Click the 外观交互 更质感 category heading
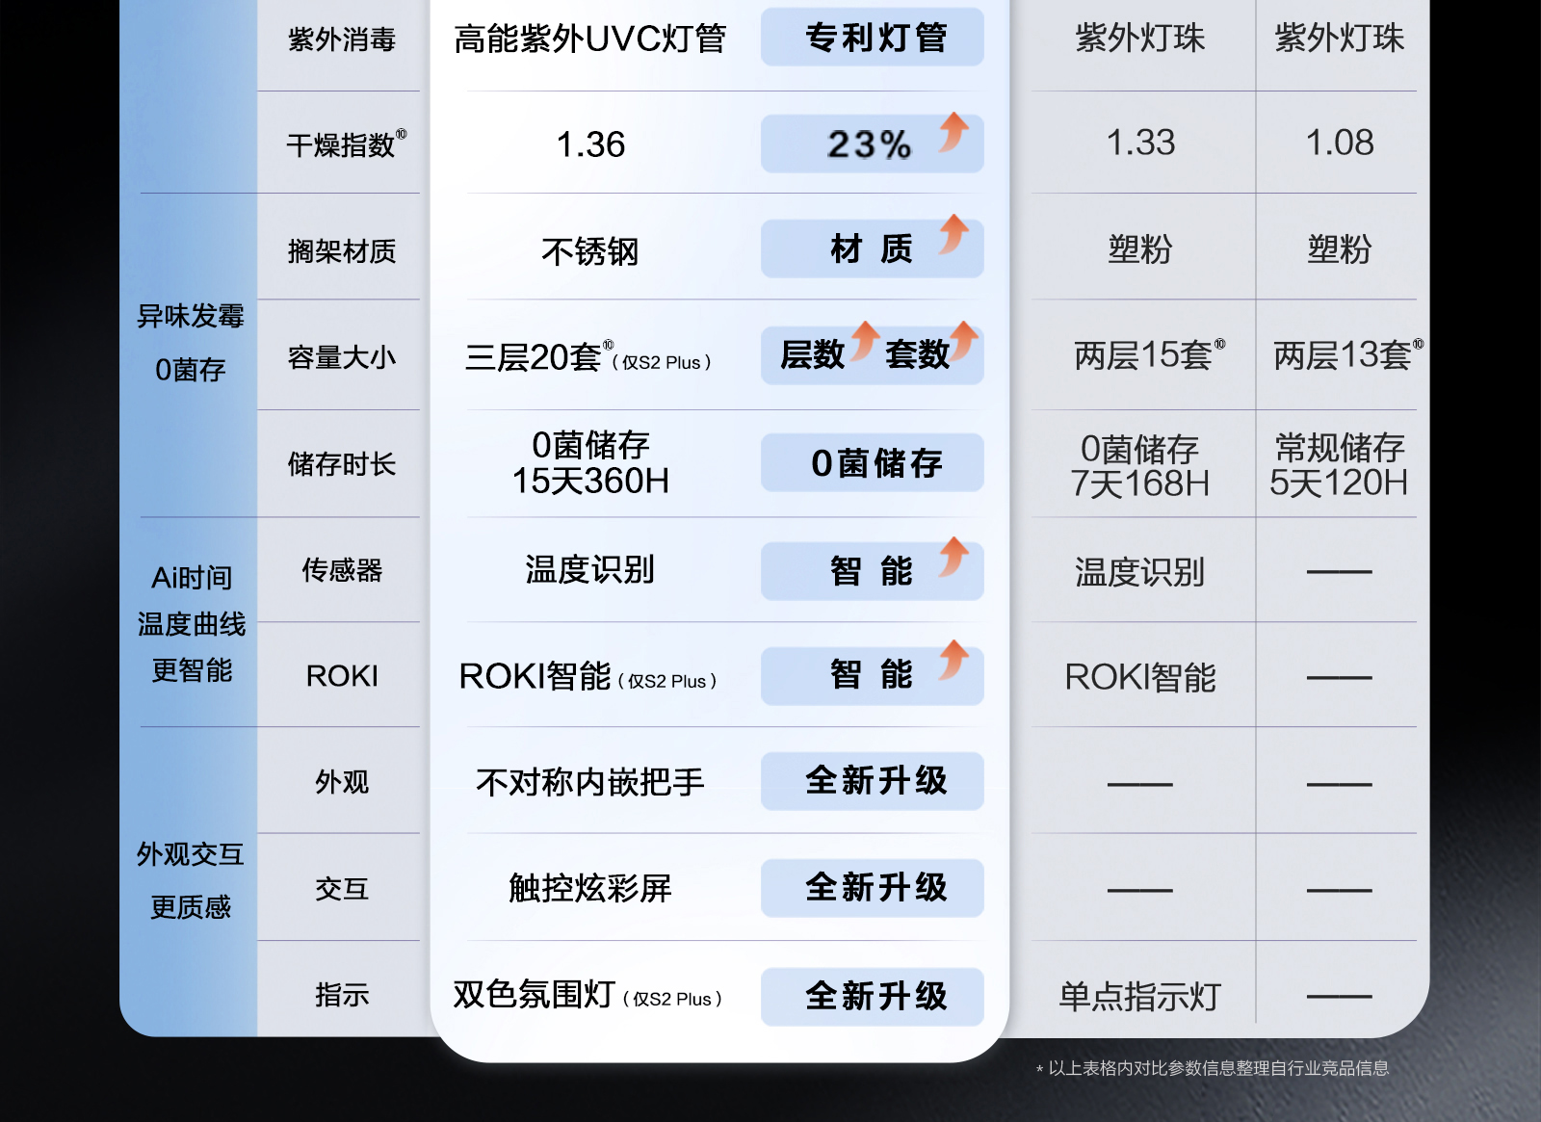 tap(191, 880)
